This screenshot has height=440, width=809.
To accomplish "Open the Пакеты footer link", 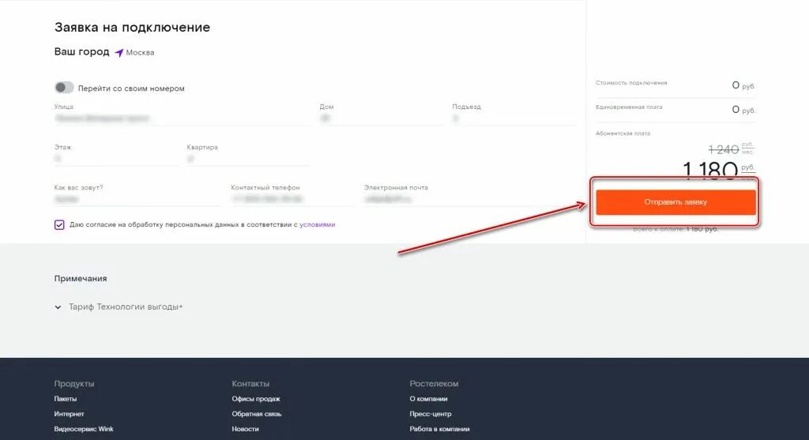I will 66,399.
